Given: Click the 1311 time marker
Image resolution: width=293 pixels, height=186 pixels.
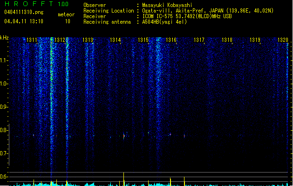Looking at the screenshot, I should (x=32, y=40).
